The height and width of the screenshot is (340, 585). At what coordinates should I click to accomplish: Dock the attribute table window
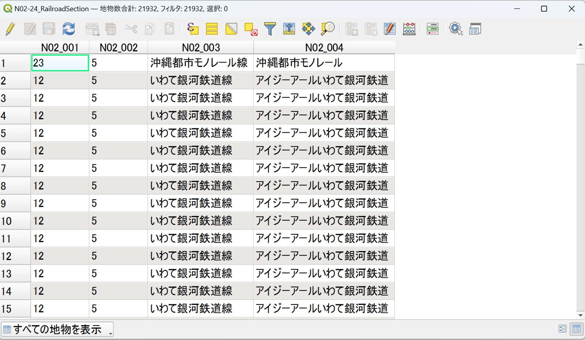[475, 29]
